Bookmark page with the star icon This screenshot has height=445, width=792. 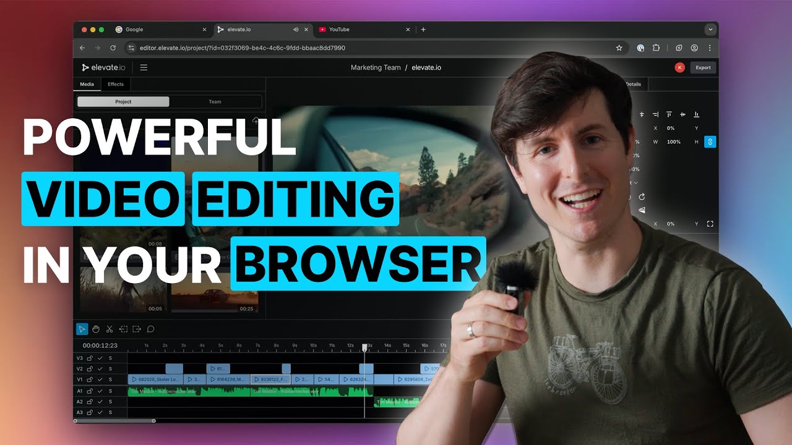[619, 48]
